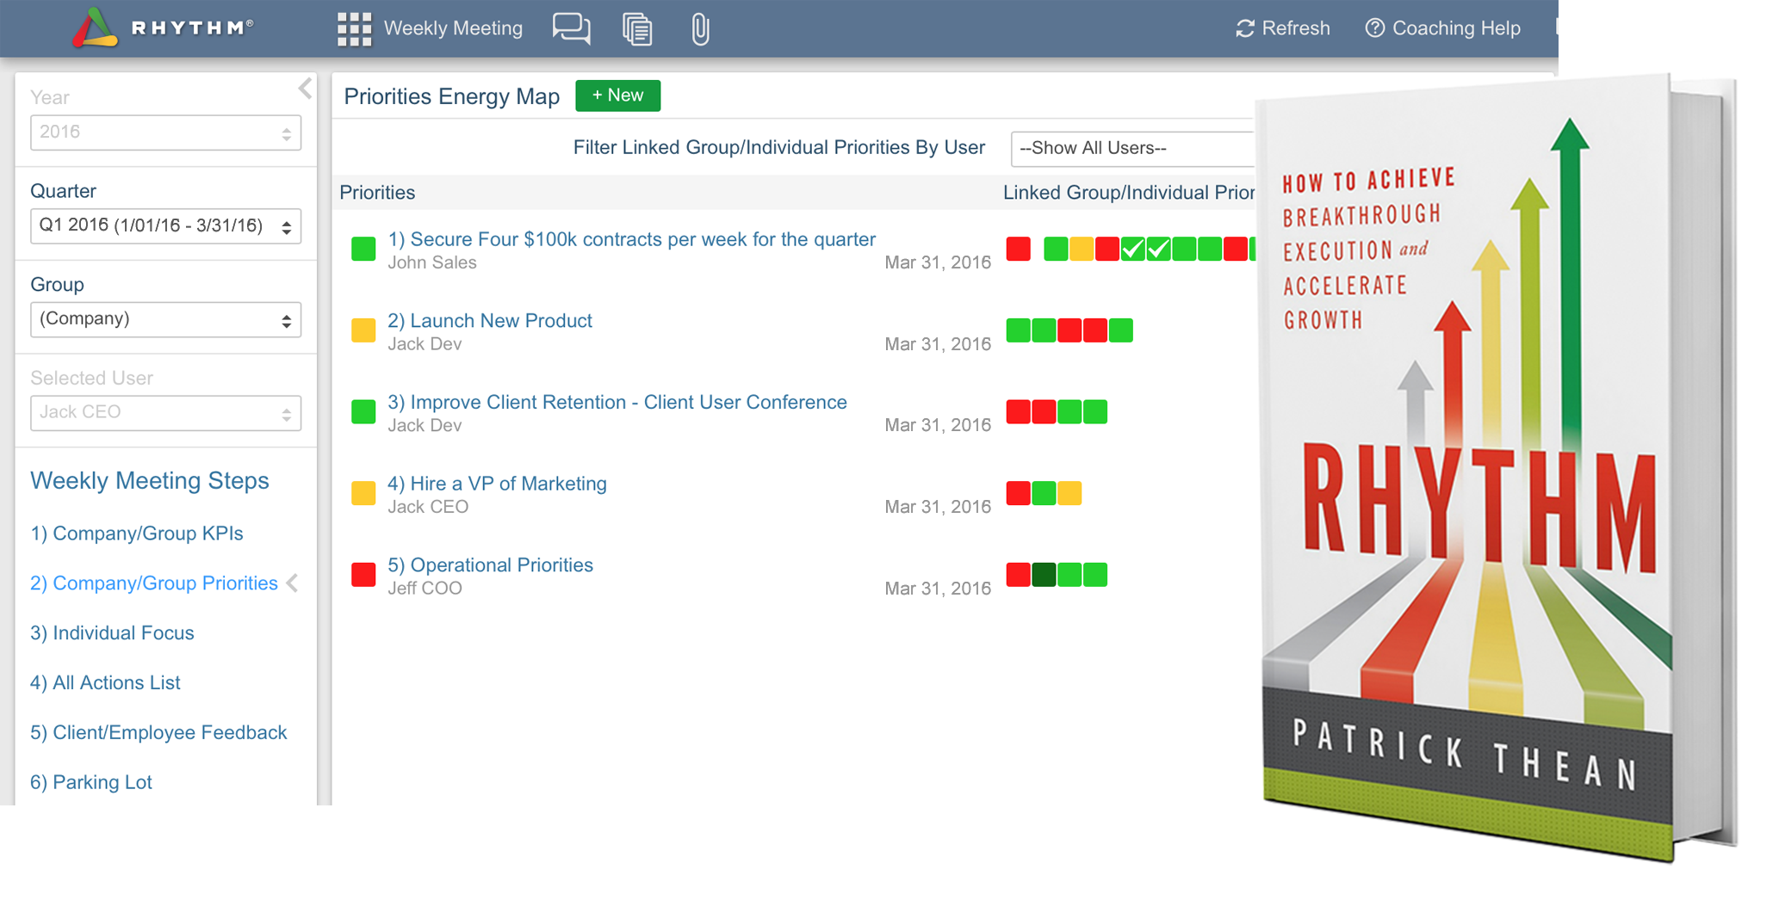Click first red linked square in Operational Priorities row
This screenshot has width=1779, height=919.
point(1019,575)
